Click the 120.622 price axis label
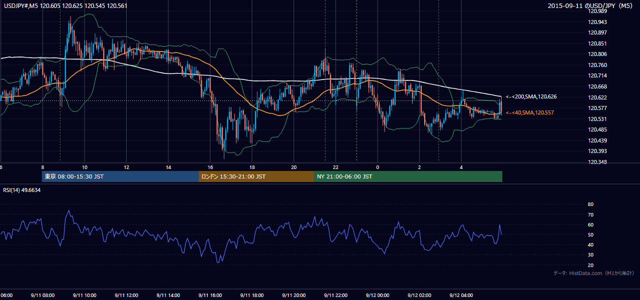 pos(597,97)
